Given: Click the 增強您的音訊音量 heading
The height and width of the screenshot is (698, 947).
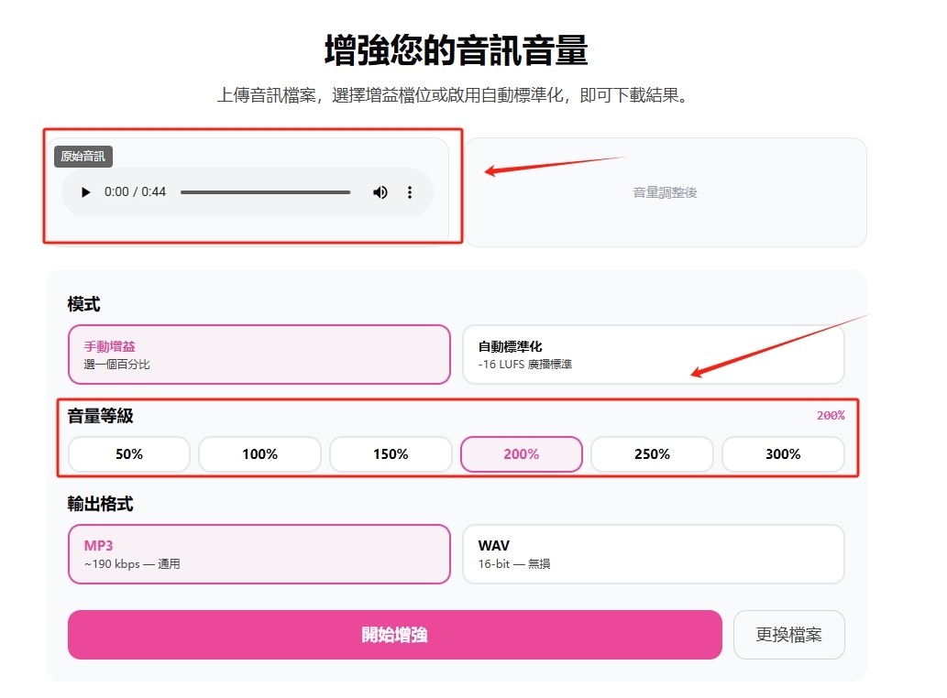Looking at the screenshot, I should [456, 49].
